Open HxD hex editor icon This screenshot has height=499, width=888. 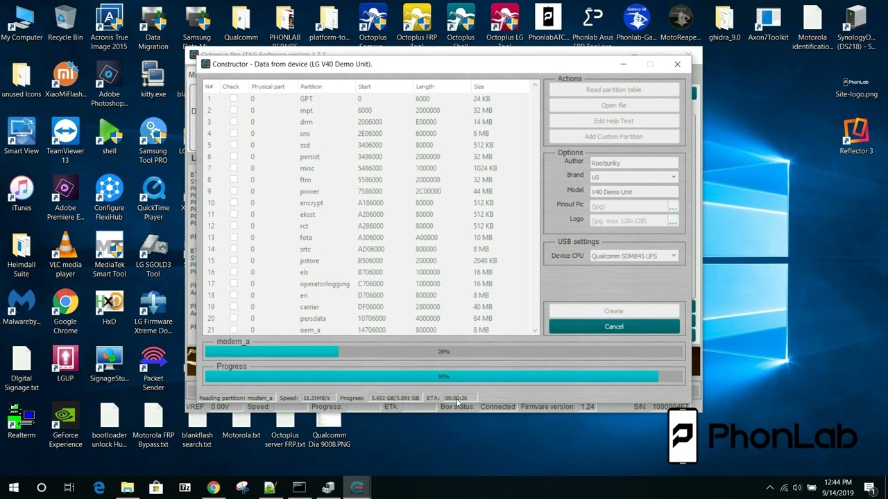tap(109, 307)
